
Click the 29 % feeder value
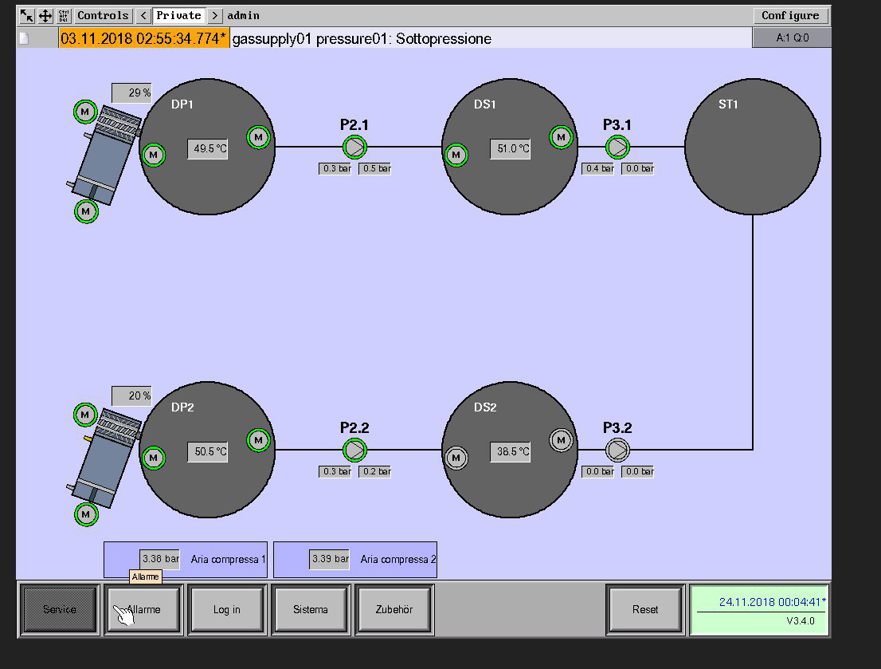pos(131,92)
